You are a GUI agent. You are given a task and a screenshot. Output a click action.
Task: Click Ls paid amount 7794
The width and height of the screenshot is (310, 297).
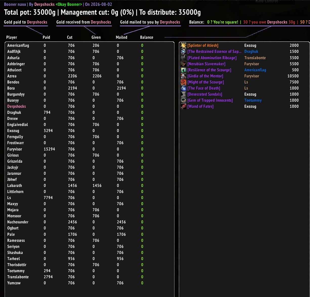pyautogui.click(x=48, y=198)
